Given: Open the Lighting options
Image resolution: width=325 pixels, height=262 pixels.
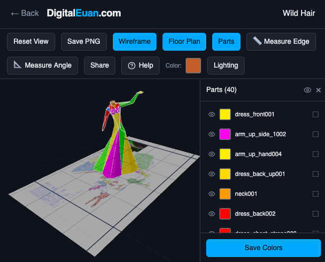Looking at the screenshot, I should point(226,66).
